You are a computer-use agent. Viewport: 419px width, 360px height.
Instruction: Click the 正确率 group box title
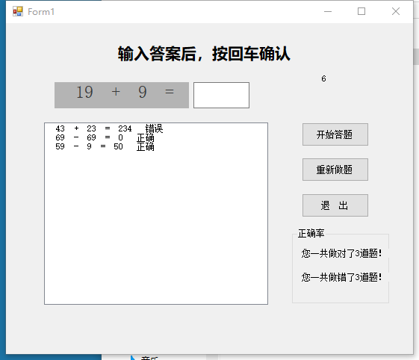[311, 233]
